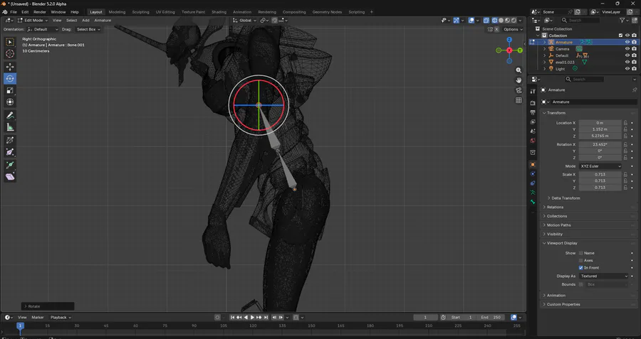This screenshot has width=641, height=339.
Task: Open the Tool properties tab
Action: coord(533,92)
